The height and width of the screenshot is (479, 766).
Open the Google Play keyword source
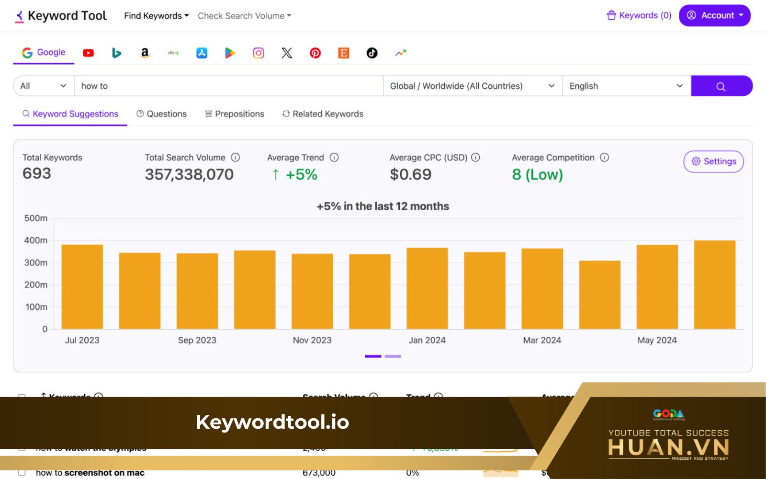click(230, 53)
